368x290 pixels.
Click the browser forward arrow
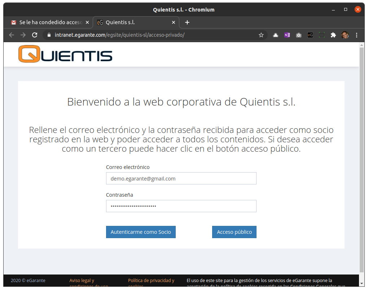pyautogui.click(x=23, y=35)
